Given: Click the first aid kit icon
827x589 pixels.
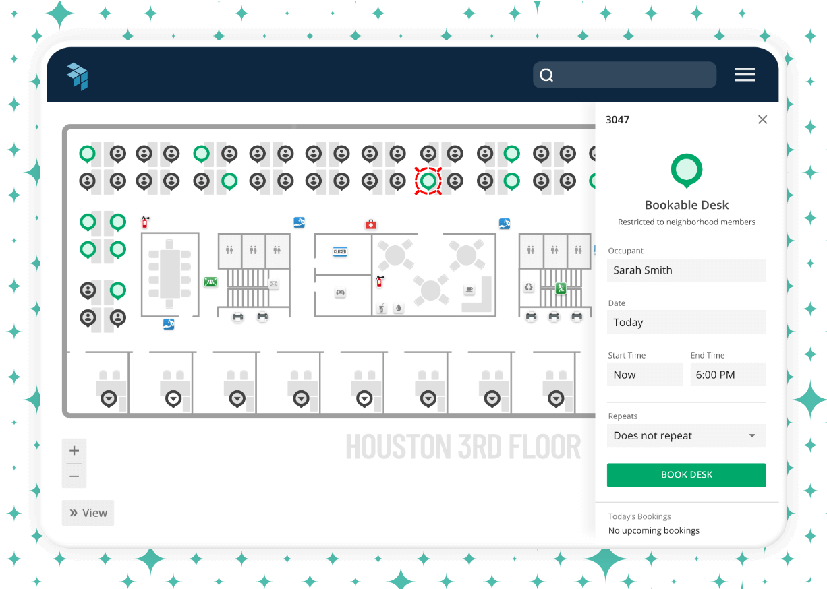Looking at the screenshot, I should click(x=370, y=224).
